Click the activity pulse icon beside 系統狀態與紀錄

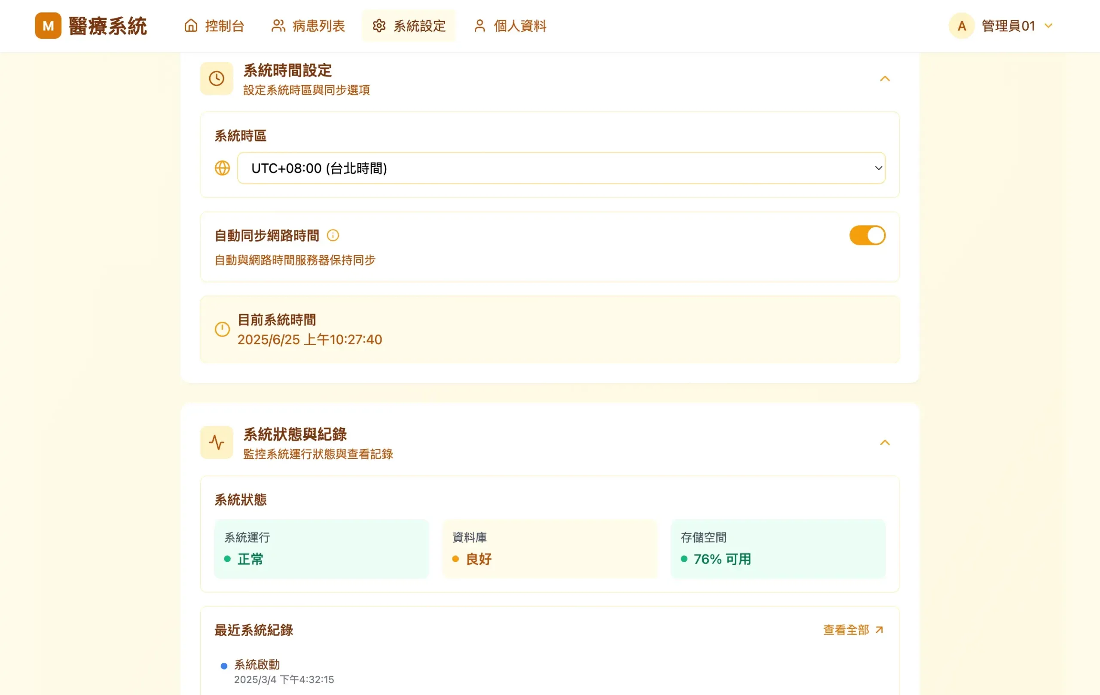(x=217, y=442)
